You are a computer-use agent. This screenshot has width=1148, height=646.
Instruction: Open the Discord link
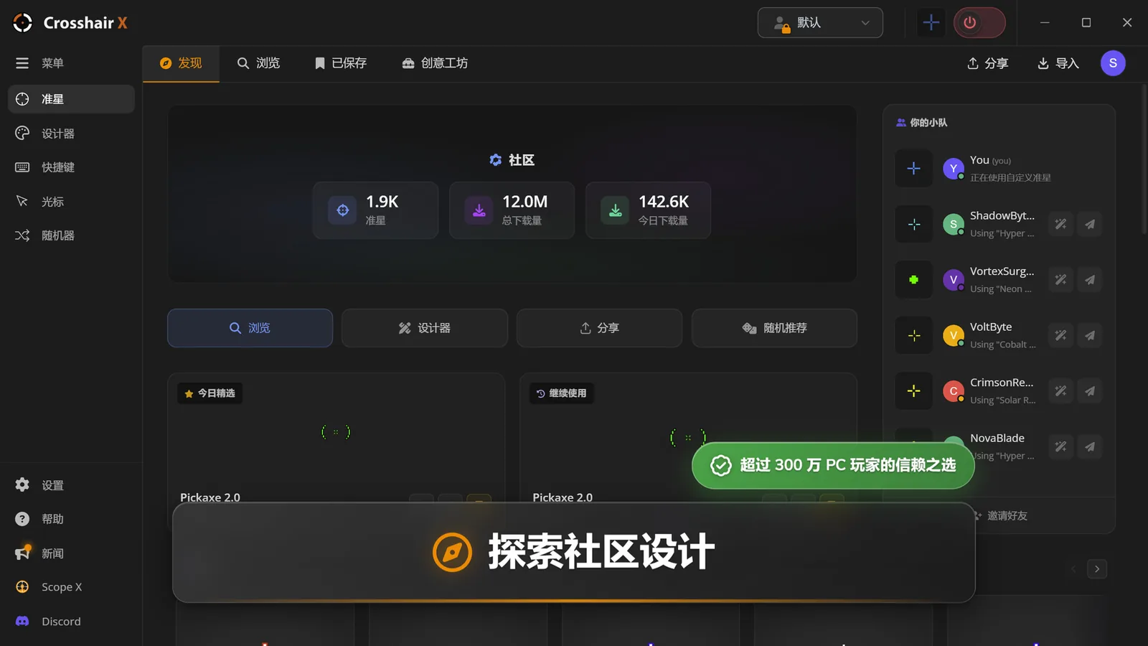point(71,622)
